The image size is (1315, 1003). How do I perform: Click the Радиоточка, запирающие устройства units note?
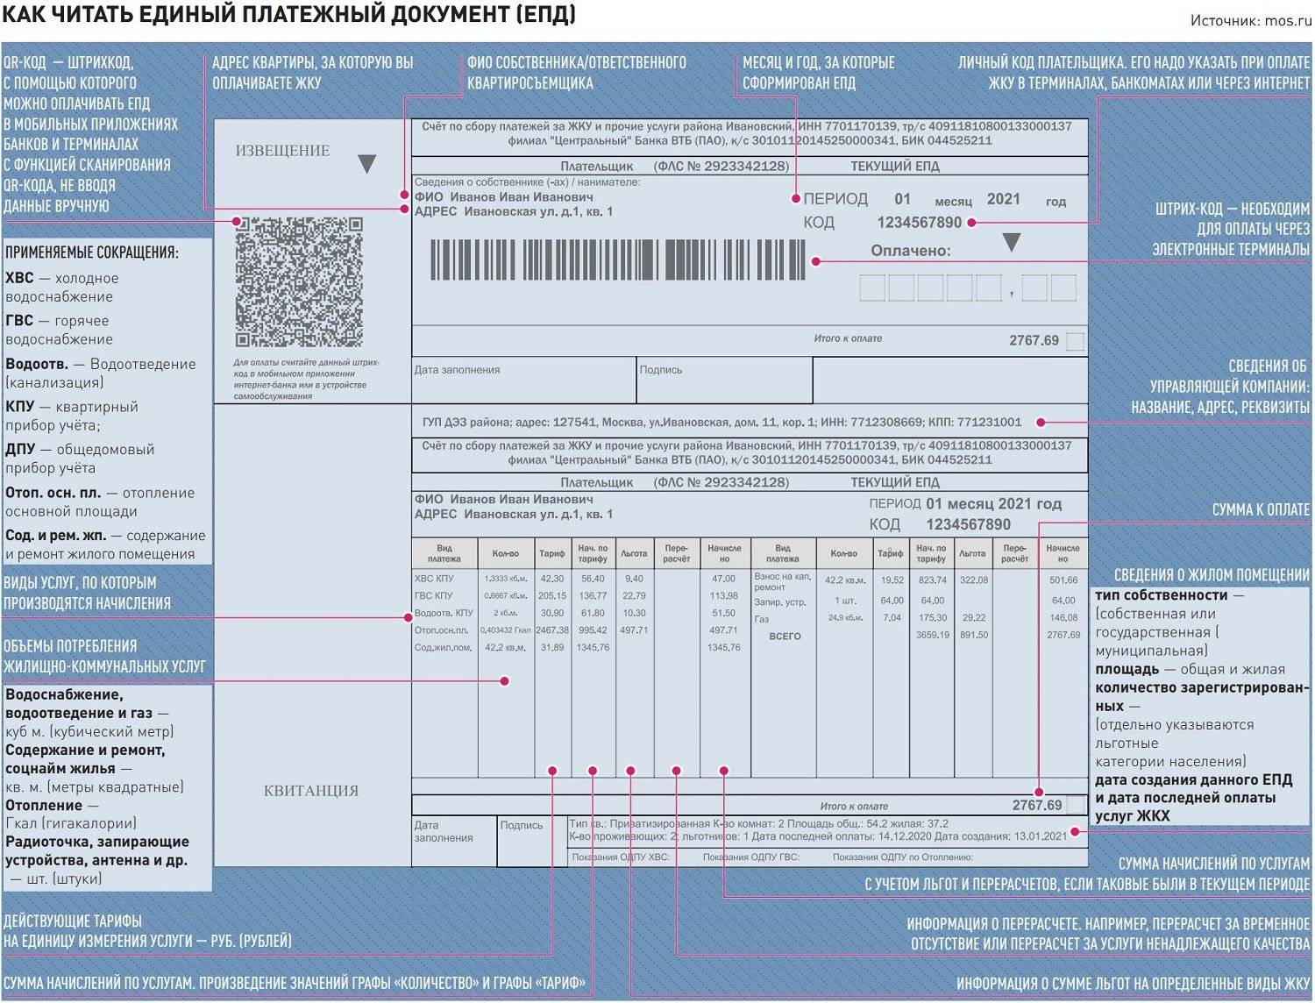[x=97, y=860]
